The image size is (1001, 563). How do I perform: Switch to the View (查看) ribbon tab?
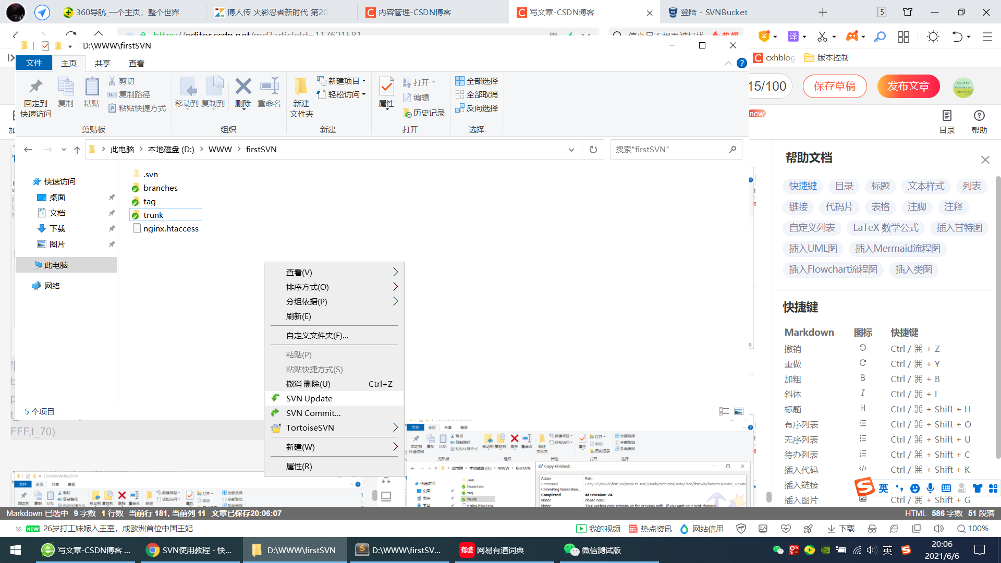(136, 63)
